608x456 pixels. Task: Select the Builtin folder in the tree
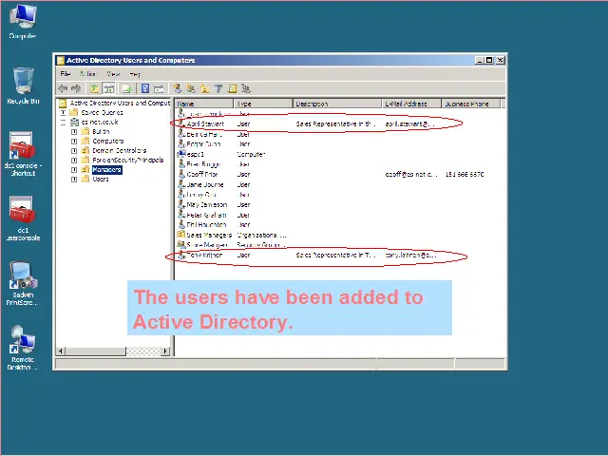point(101,131)
